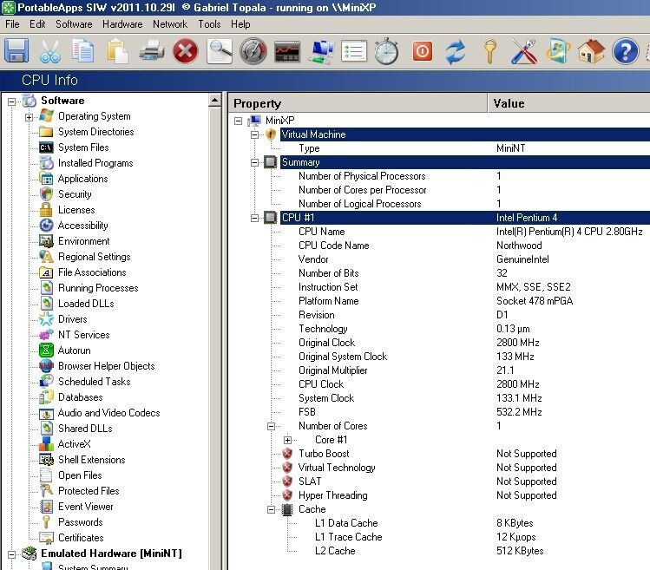This screenshot has height=570, width=650.
Task: Collapse the MiniXP root node
Action: 238,121
